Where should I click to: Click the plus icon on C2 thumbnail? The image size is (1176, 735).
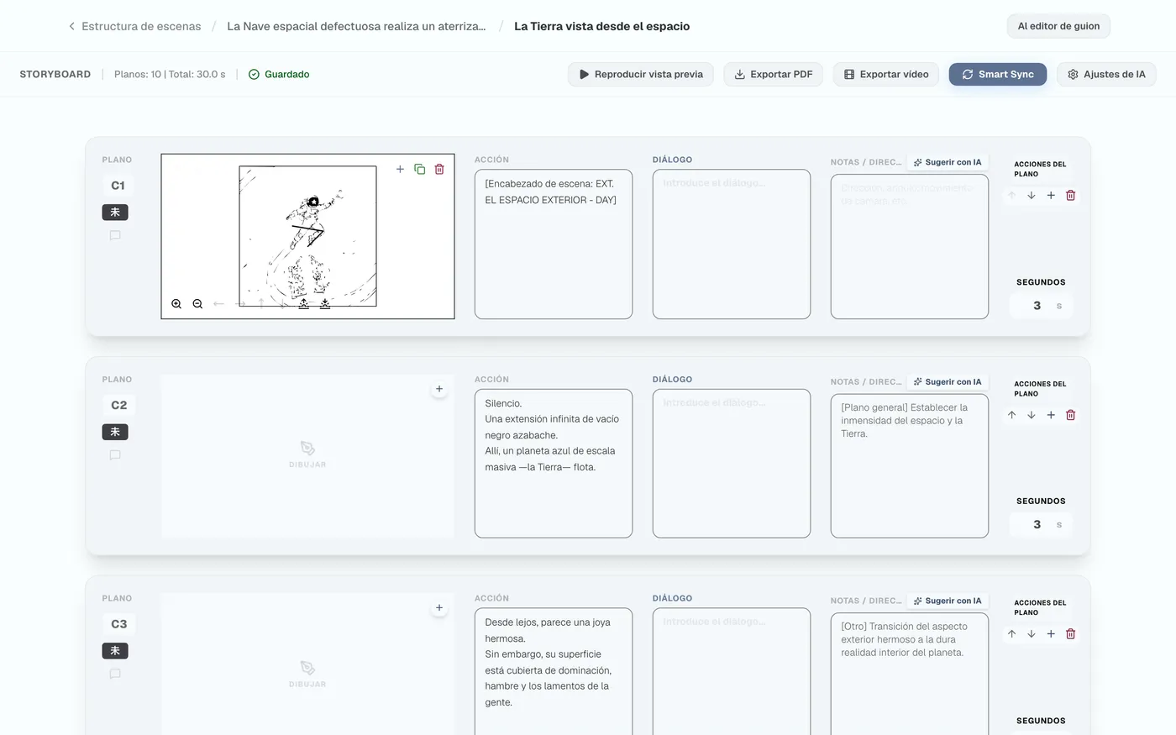tap(438, 389)
